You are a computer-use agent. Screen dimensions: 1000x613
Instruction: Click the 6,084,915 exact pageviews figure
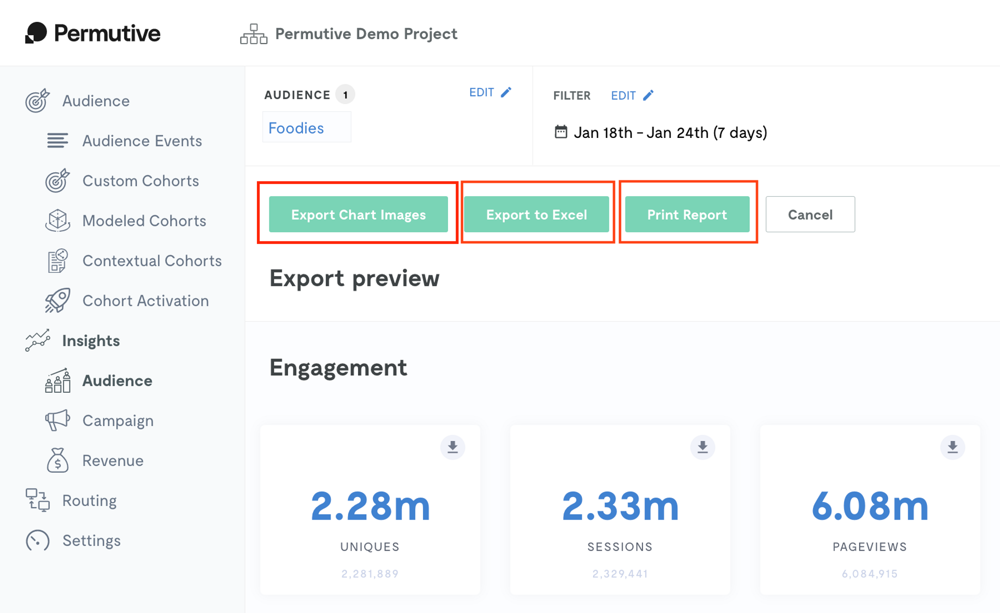(x=870, y=574)
